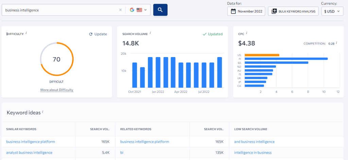Screen dimensions: 348x160
Task: Click the Related Keywords column header
Action: click(x=136, y=129)
